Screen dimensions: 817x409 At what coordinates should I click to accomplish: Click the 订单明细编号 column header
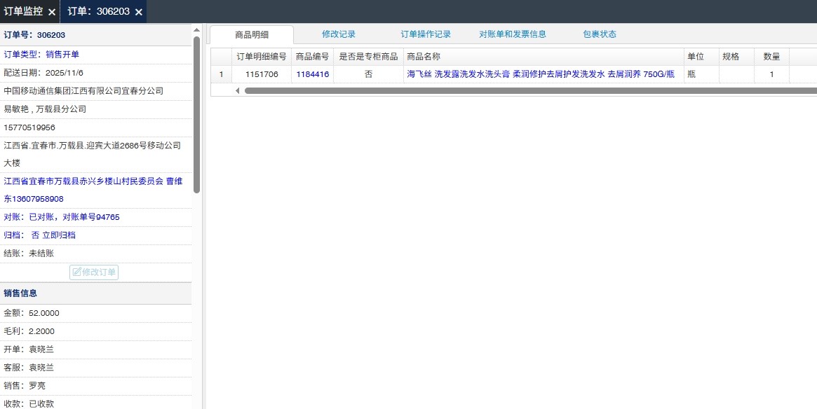(x=261, y=57)
